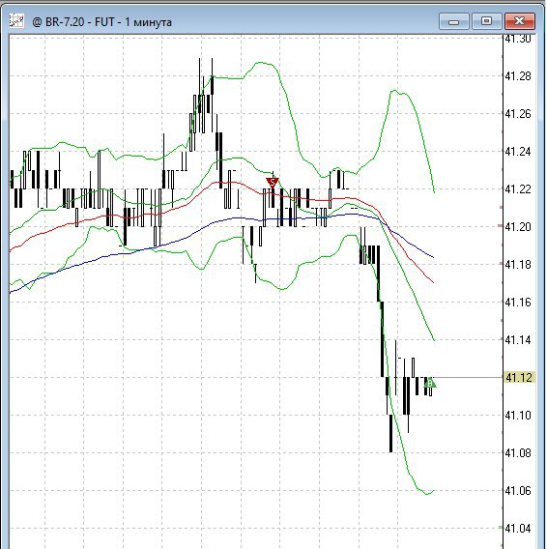The image size is (547, 549).
Task: Click the 41.14 price axis label
Action: pyautogui.click(x=518, y=339)
